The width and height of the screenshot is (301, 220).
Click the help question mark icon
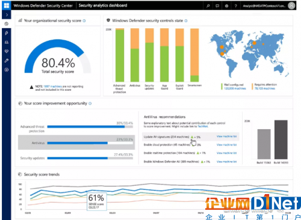click(236, 6)
